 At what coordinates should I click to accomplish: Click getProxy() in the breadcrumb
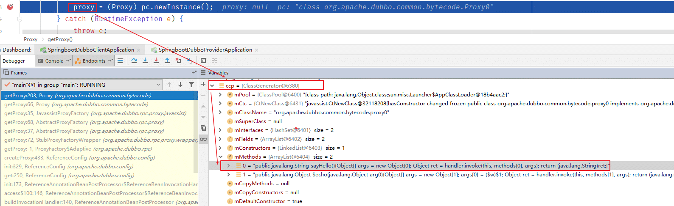tap(60, 39)
